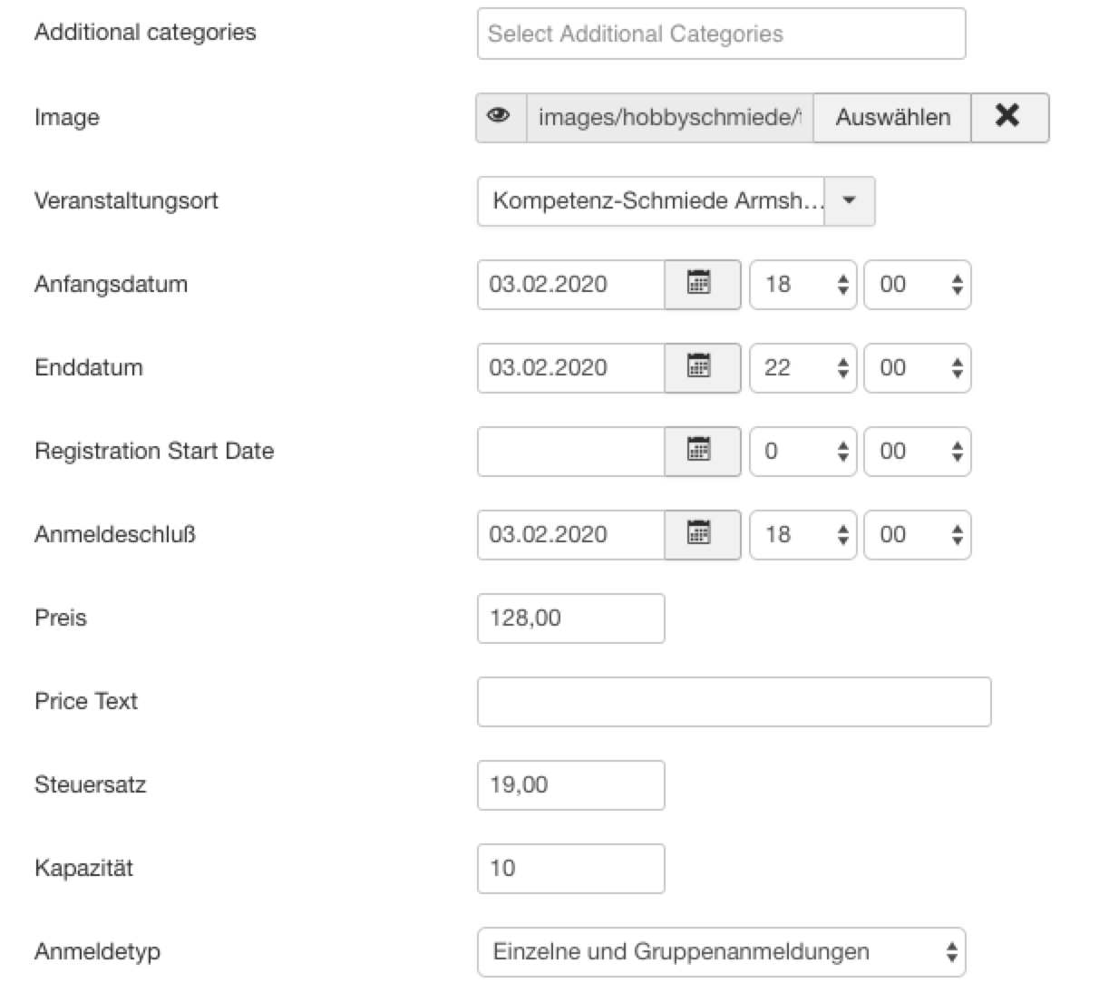The width and height of the screenshot is (1099, 983).
Task: Click the Registration Start Date text field
Action: [x=570, y=451]
